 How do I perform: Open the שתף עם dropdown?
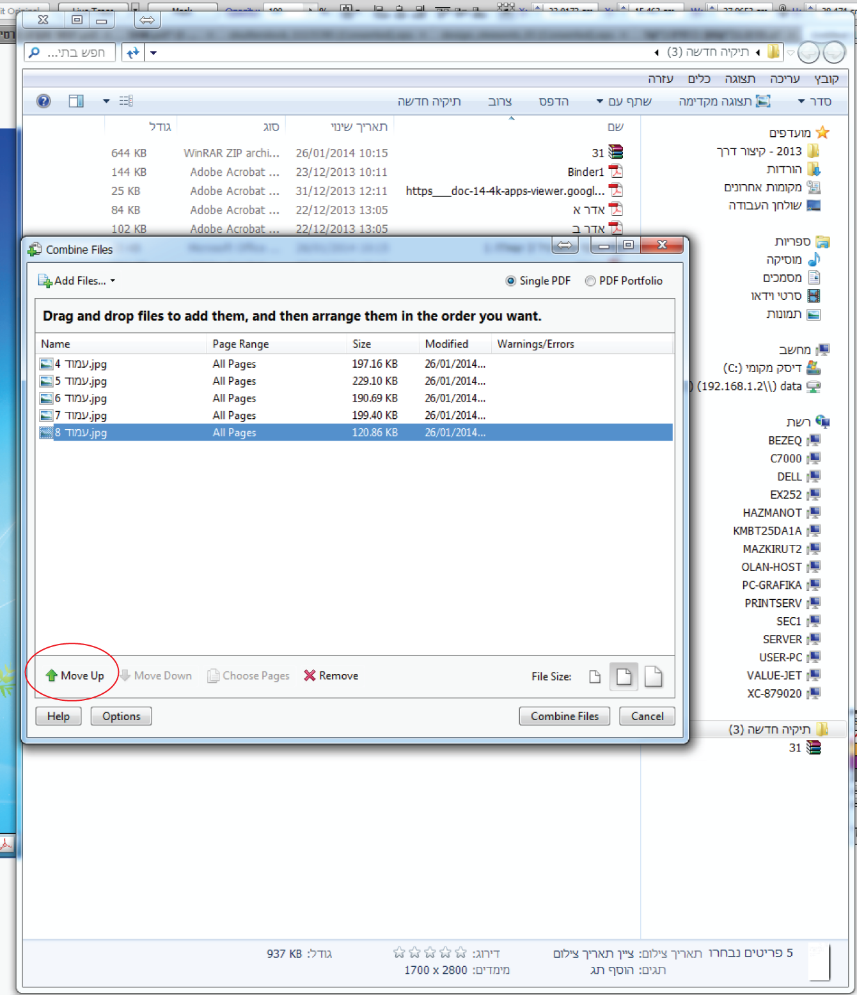pos(624,101)
